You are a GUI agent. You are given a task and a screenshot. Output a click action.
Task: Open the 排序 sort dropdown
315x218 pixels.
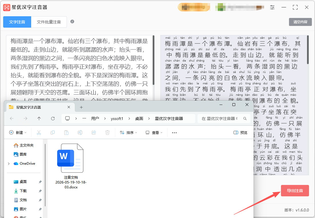(128, 133)
